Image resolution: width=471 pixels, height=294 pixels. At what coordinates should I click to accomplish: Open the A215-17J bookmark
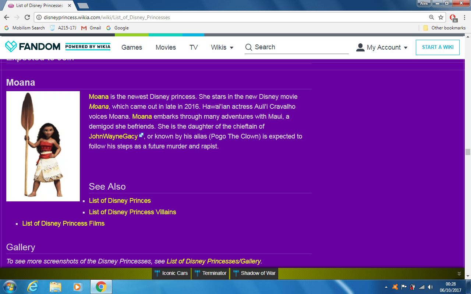(63, 28)
